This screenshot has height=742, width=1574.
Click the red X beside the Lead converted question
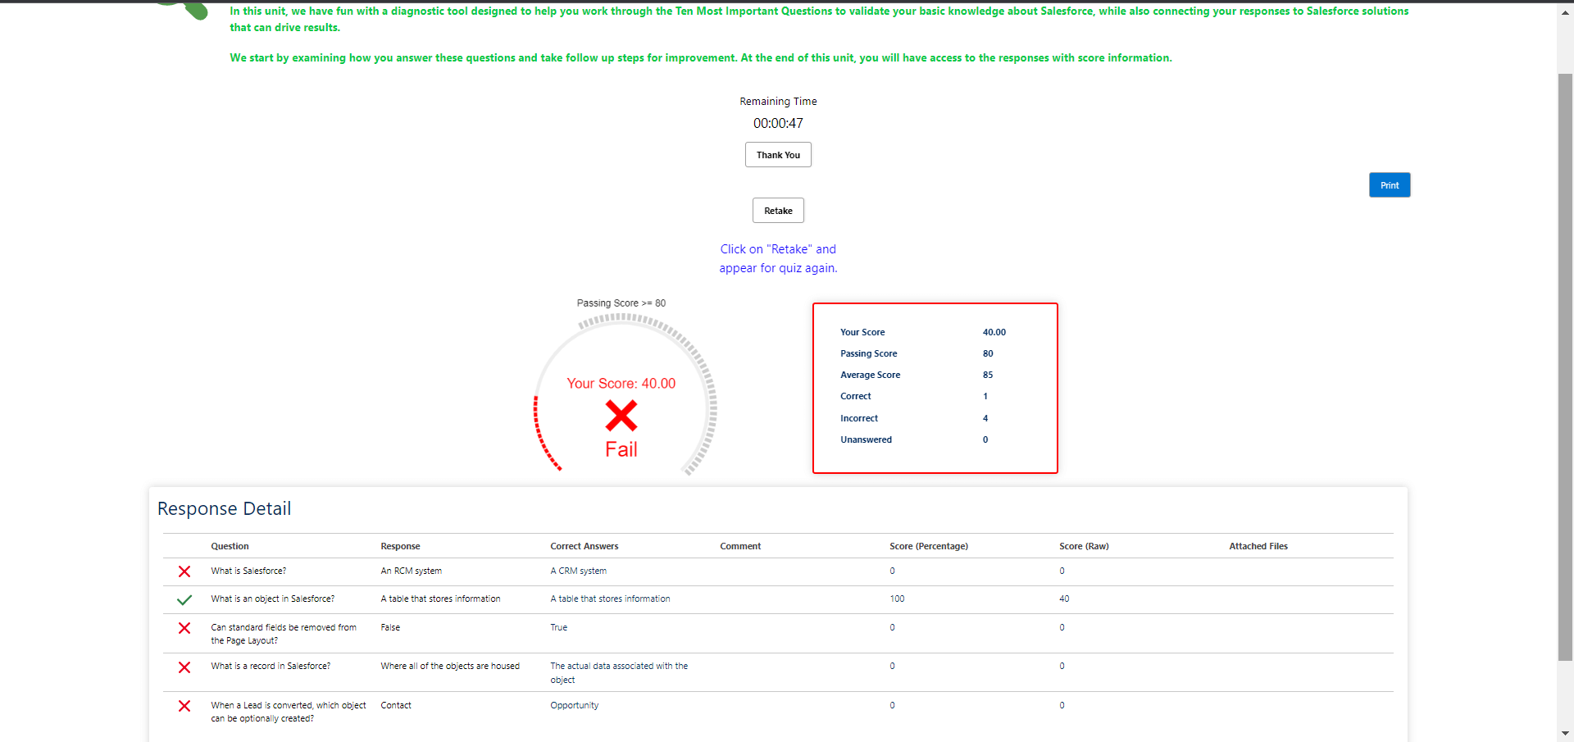click(184, 706)
